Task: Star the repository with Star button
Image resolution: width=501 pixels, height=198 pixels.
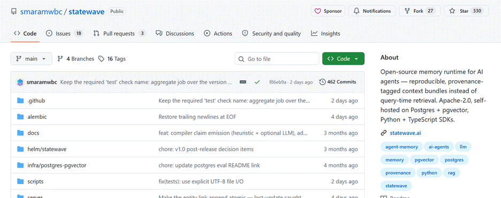Action: pyautogui.click(x=466, y=11)
